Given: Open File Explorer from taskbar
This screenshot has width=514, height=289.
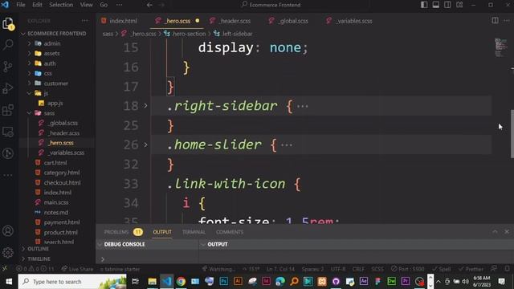Looking at the screenshot, I should 153,282.
